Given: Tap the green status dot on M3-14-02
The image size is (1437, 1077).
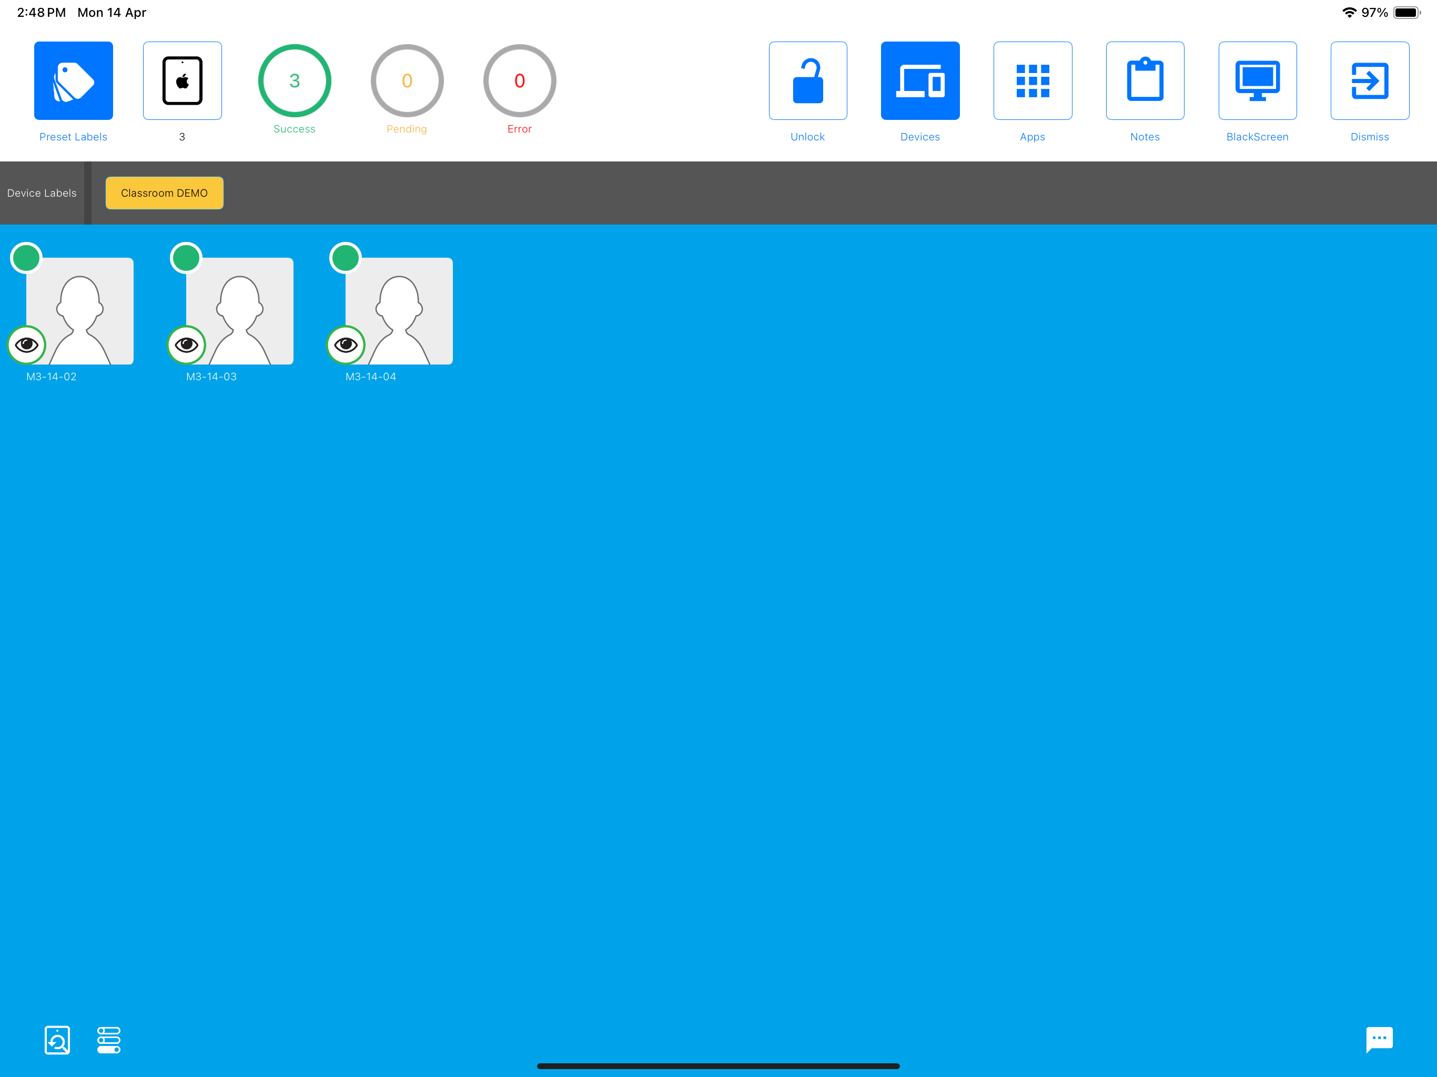Looking at the screenshot, I should pyautogui.click(x=27, y=258).
